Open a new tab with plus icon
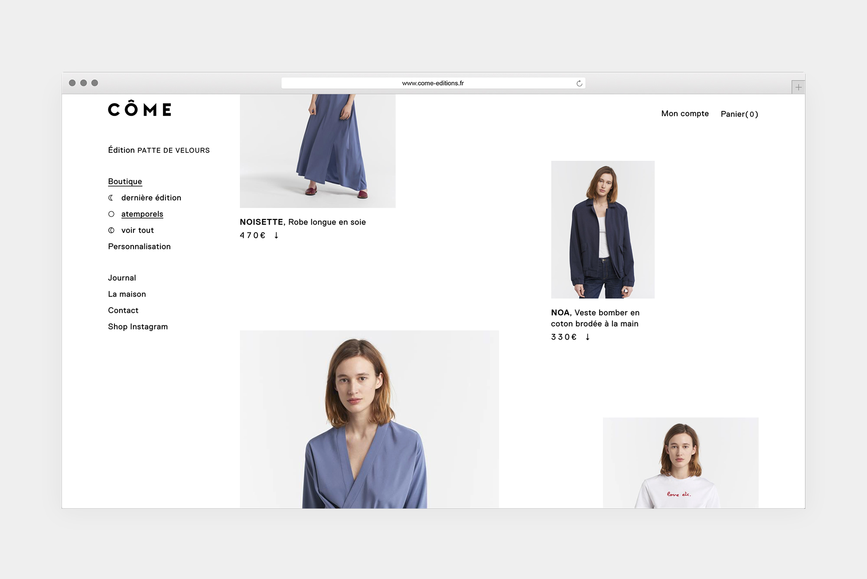This screenshot has width=867, height=579. pos(798,87)
